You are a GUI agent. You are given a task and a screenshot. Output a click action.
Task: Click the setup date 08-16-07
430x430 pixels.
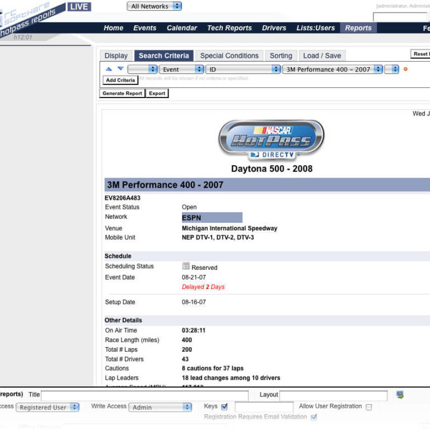pyautogui.click(x=194, y=302)
